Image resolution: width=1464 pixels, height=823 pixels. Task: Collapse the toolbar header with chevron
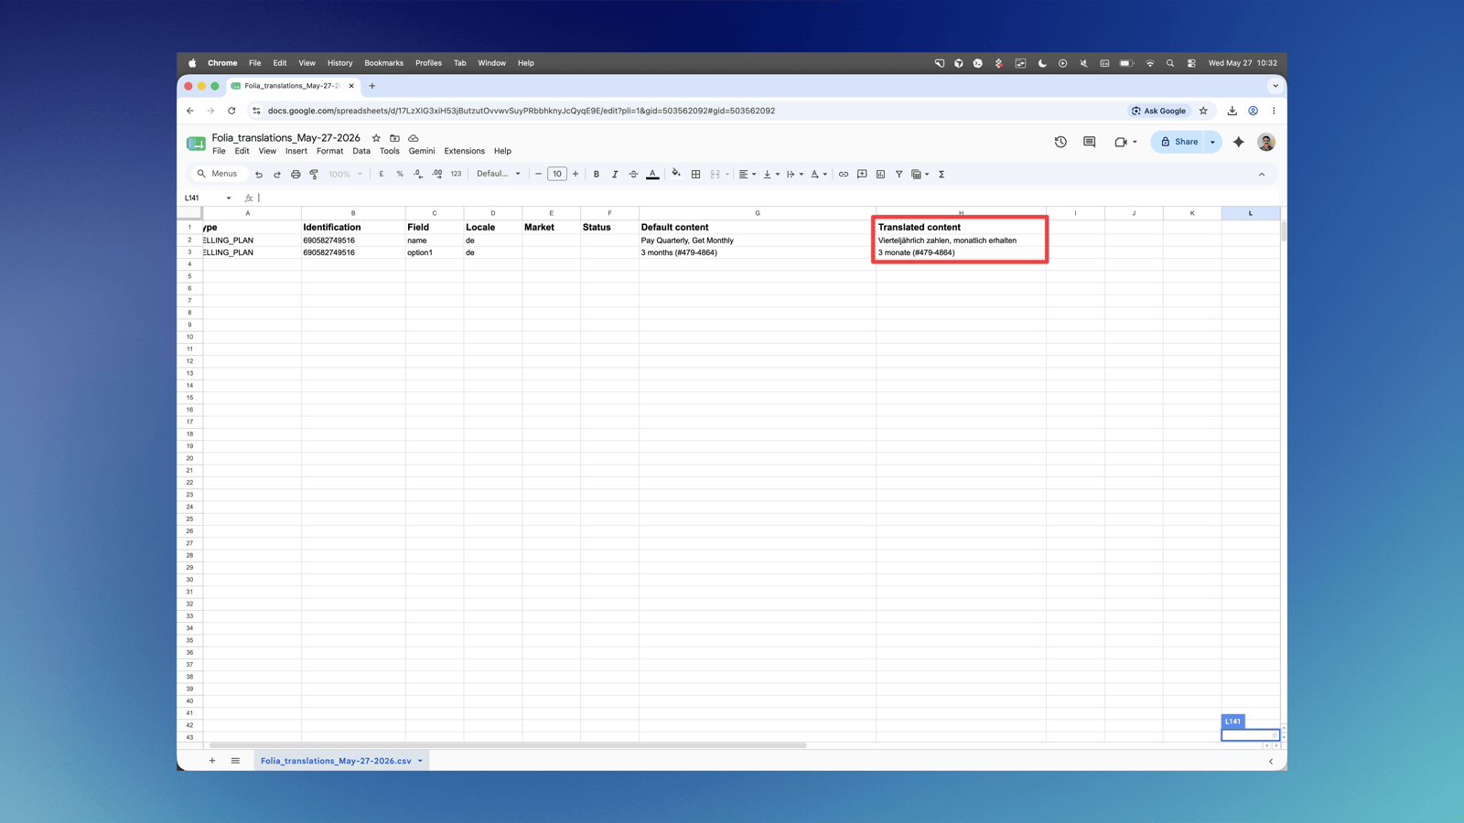(1262, 174)
